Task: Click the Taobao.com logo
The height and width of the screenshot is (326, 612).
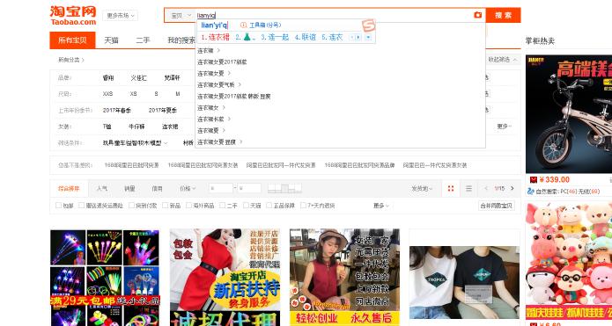Action: [73, 16]
